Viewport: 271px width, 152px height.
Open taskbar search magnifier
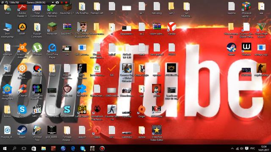(14, 148)
